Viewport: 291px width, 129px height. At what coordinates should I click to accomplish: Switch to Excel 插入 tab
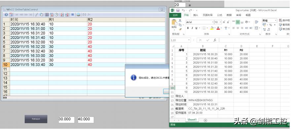(x=196, y=15)
